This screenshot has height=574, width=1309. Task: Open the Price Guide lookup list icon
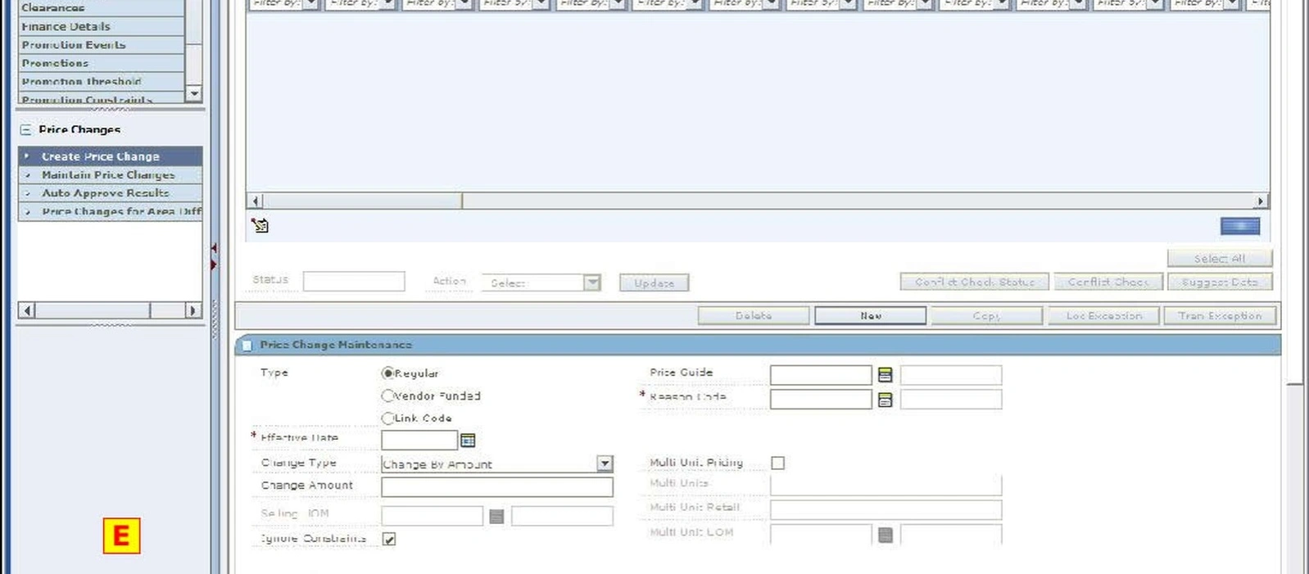[x=885, y=375]
